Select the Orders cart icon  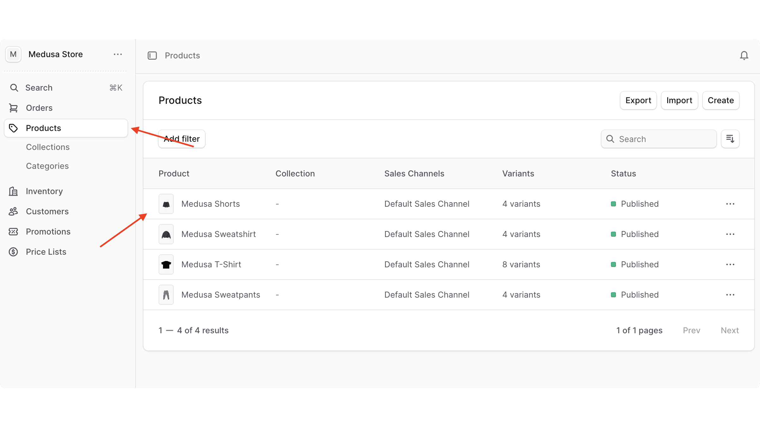coord(14,108)
